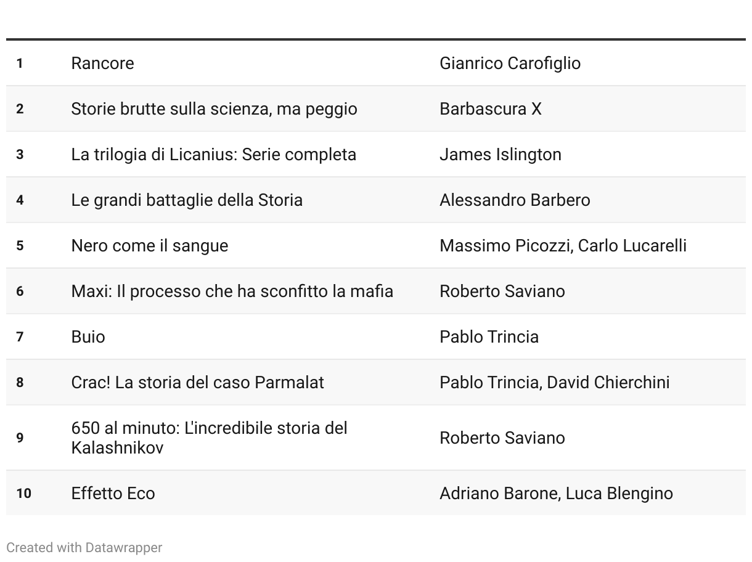Click the title Buio

(88, 336)
